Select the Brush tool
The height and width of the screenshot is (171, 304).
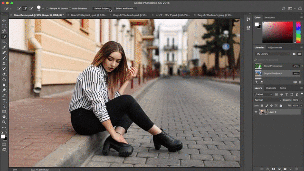coord(4,58)
